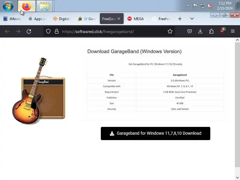The width and height of the screenshot is (240, 180).
Task: Open the clock showing 7:12 PM
Action: 225,6
